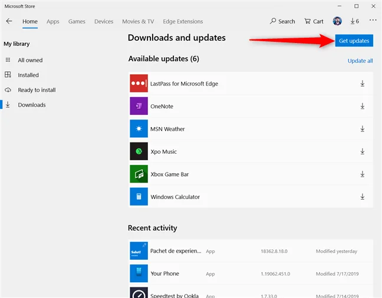Click the Cart label in header

318,21
